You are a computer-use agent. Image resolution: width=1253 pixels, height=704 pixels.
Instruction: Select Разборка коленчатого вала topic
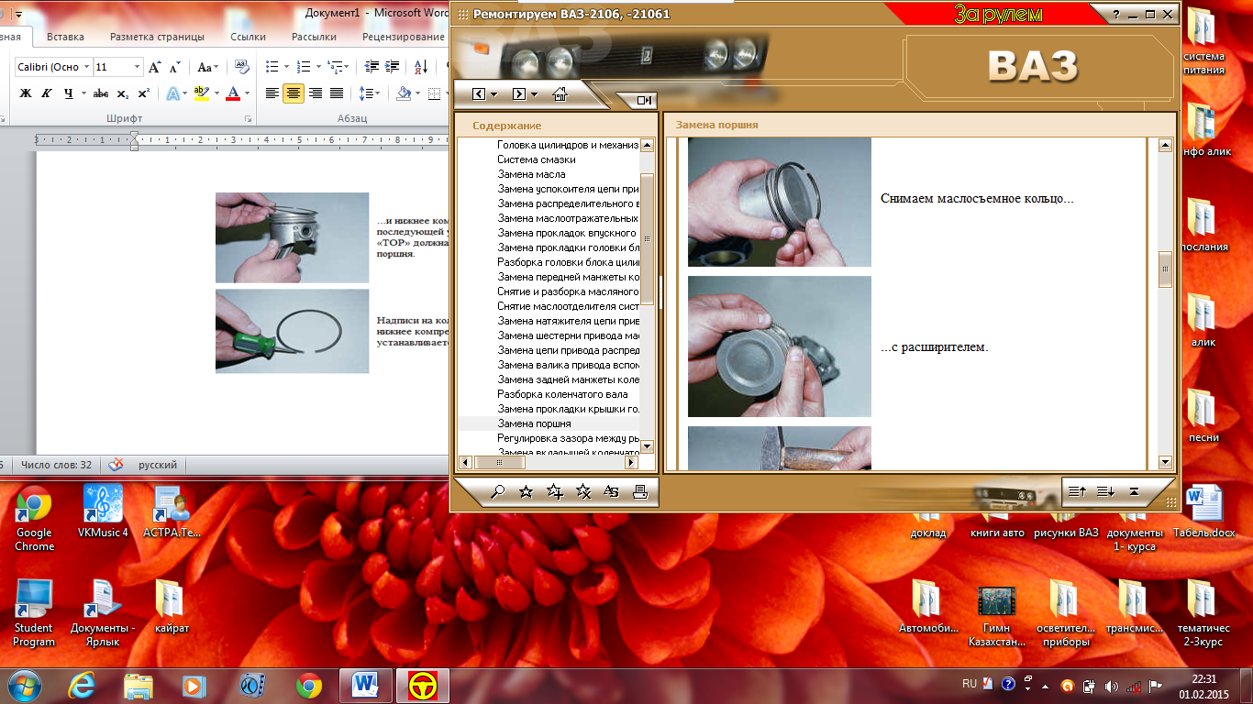pos(562,394)
